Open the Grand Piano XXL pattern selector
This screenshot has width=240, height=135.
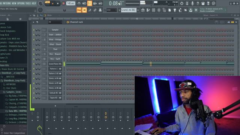pyautogui.click(x=129, y=10)
